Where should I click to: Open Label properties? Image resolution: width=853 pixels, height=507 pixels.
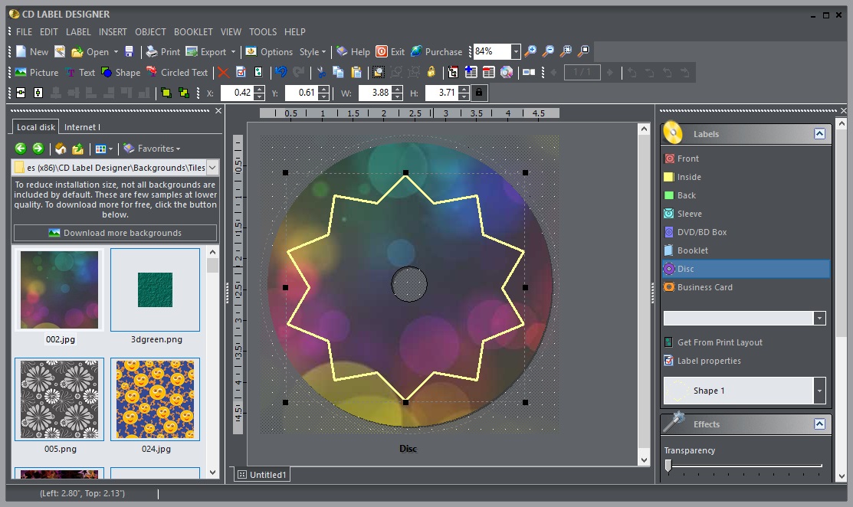pos(707,361)
